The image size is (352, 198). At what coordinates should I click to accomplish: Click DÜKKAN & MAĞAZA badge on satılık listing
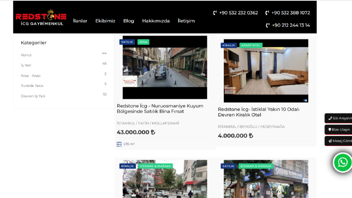click(256, 166)
